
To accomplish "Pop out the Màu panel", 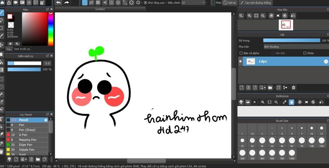I will click(x=48, y=9).
